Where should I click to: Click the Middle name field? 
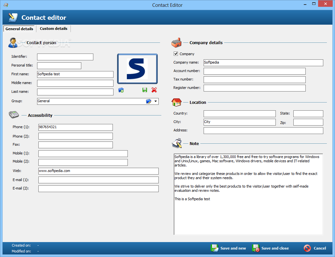75,83
